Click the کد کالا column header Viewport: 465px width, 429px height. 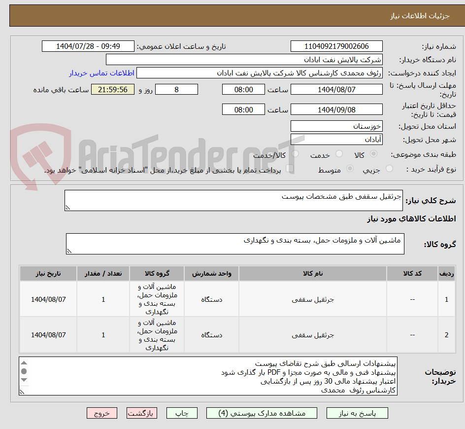[412, 274]
